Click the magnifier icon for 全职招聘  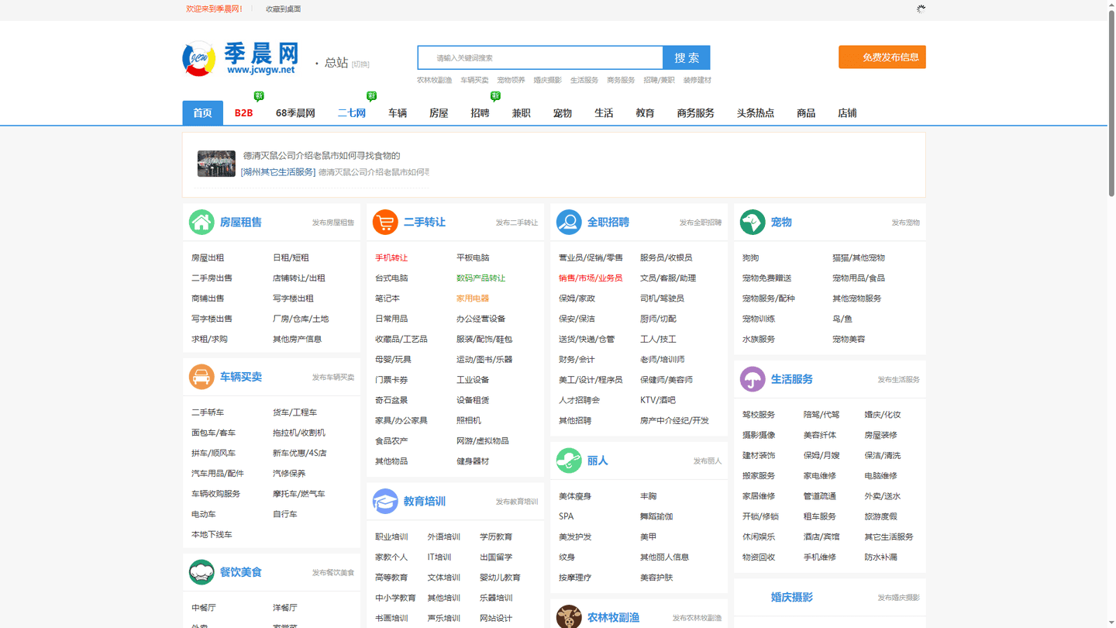(x=569, y=223)
